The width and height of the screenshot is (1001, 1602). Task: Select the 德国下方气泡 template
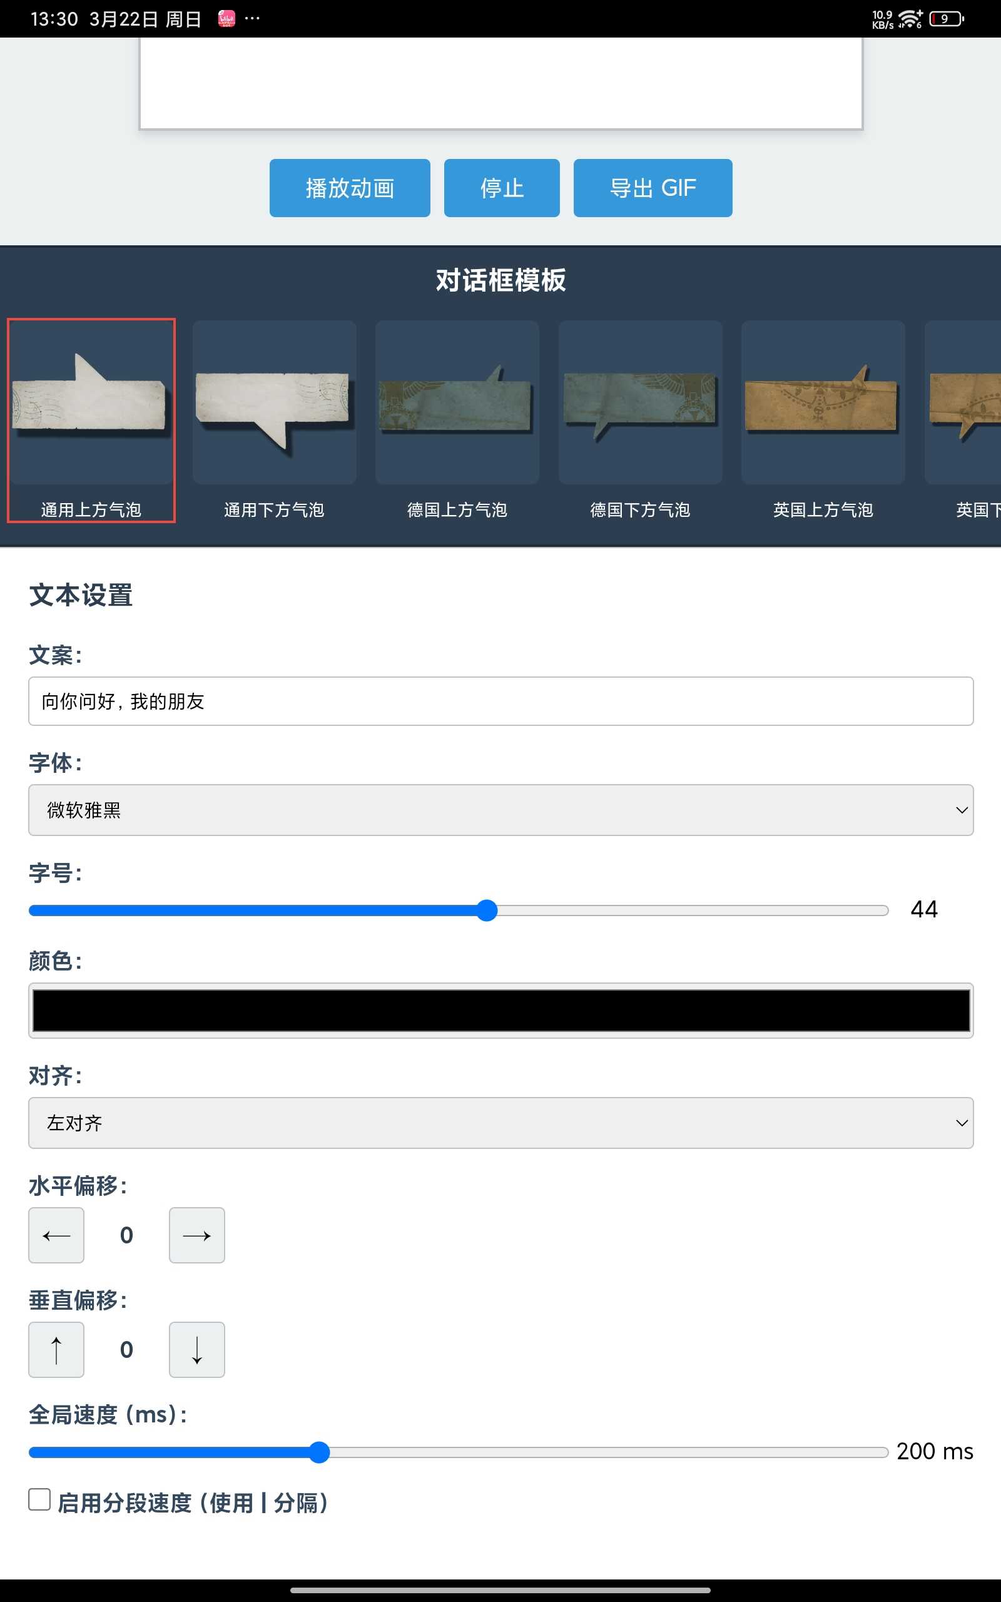(x=640, y=420)
